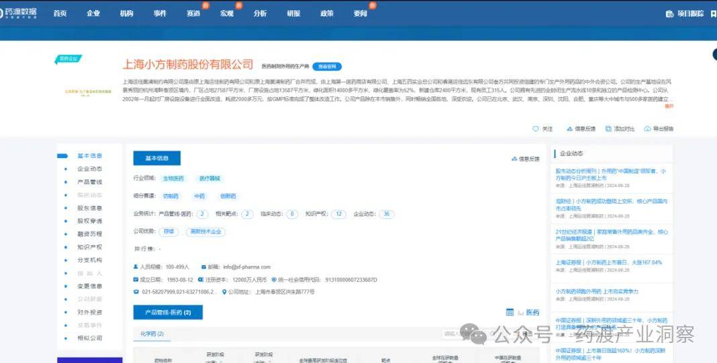Screen dimensions: 717x363
Task: Click the location pin beside 公司地址
Action: (x=224, y=292)
